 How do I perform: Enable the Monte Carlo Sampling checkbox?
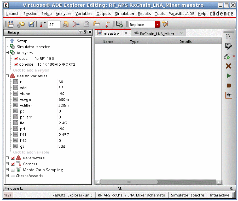13,170
